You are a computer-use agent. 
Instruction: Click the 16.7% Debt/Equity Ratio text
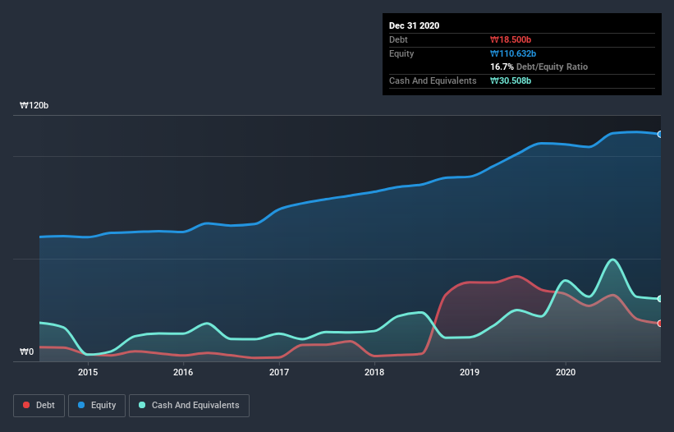539,67
